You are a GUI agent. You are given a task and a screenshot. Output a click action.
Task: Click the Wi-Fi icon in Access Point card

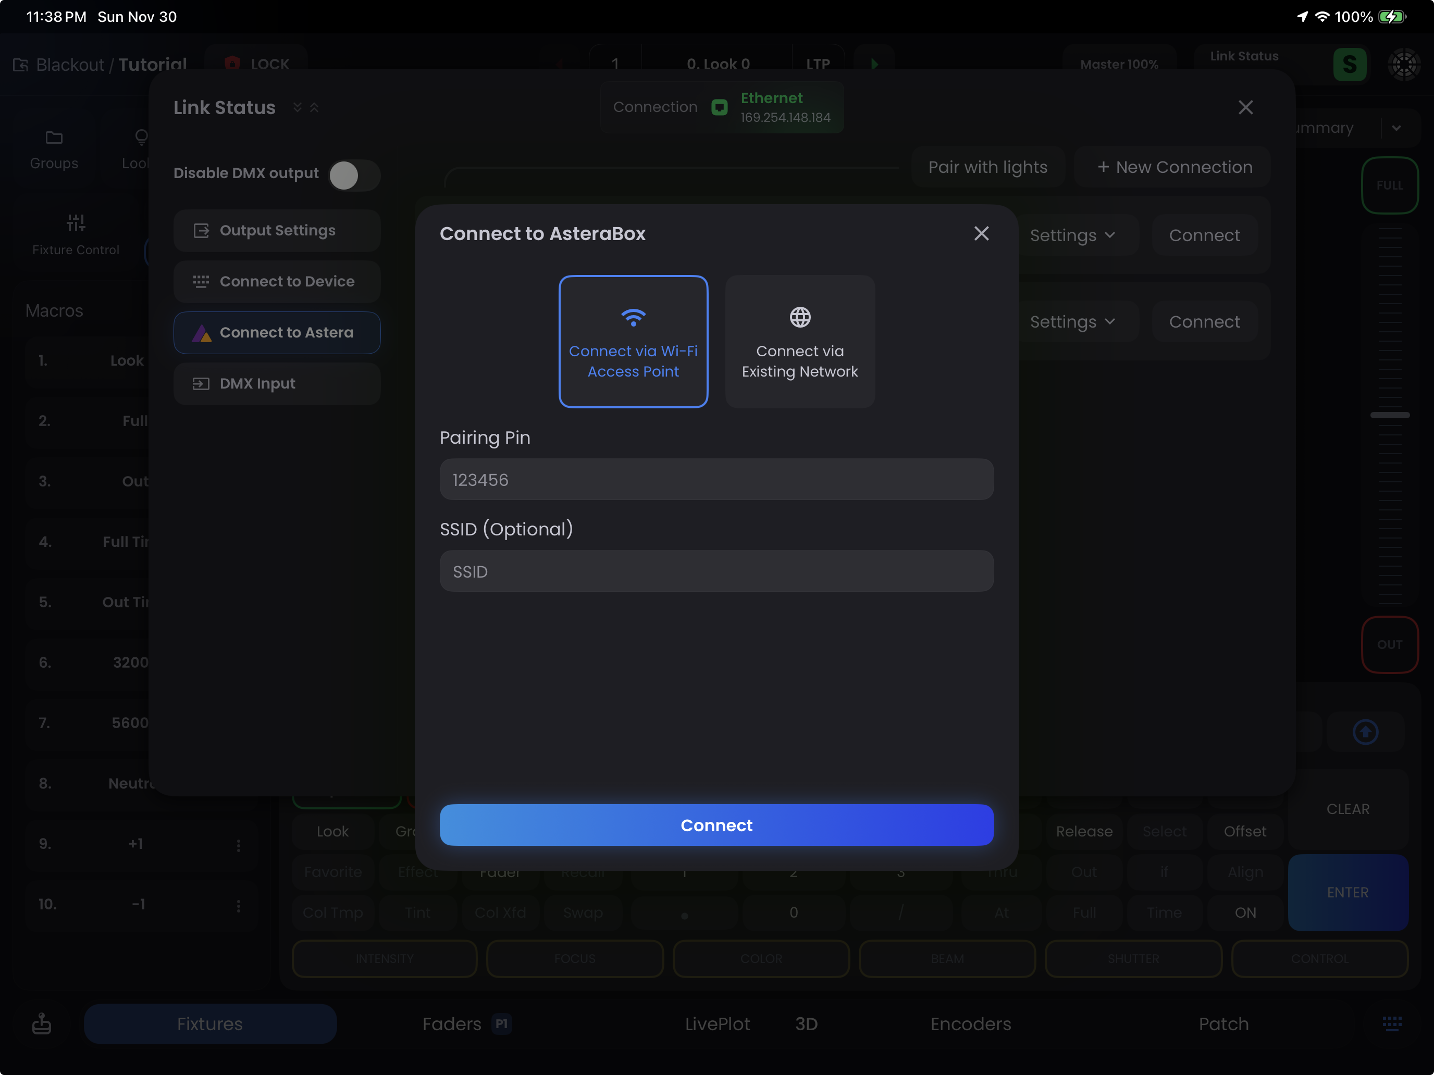(x=633, y=317)
